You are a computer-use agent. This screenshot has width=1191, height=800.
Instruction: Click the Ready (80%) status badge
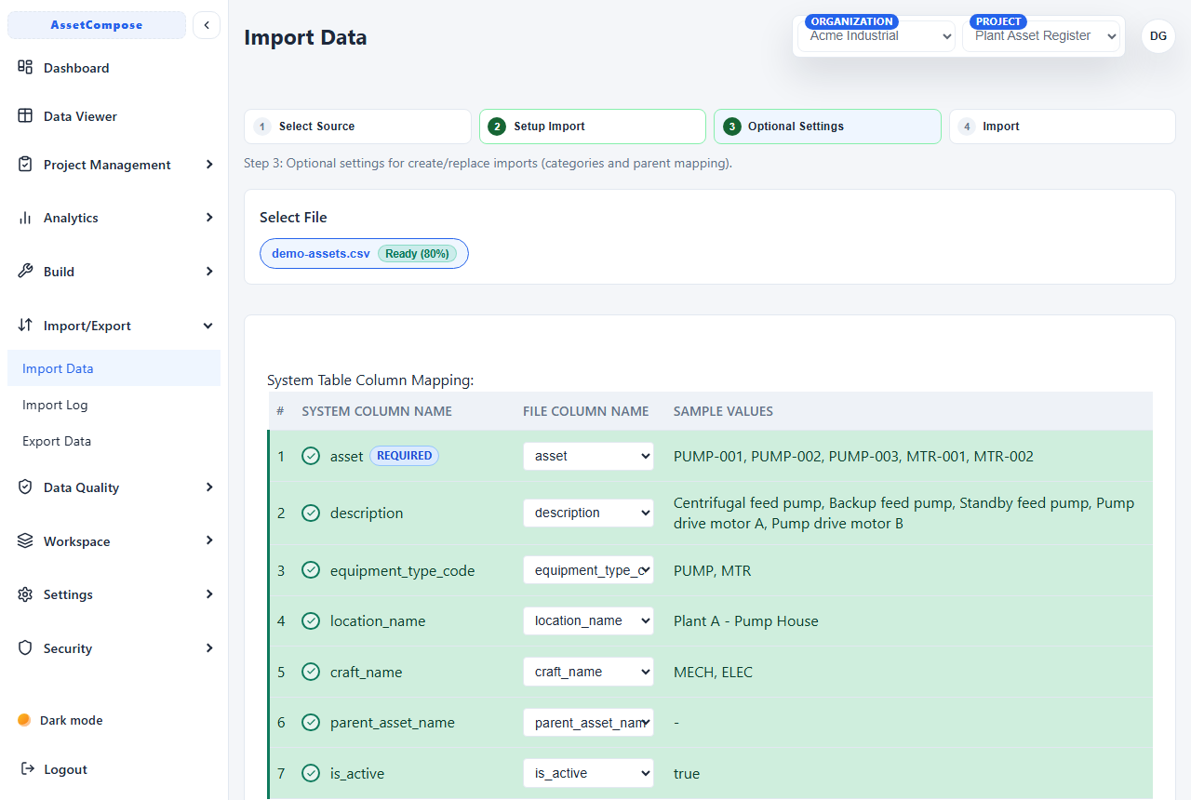pyautogui.click(x=417, y=253)
